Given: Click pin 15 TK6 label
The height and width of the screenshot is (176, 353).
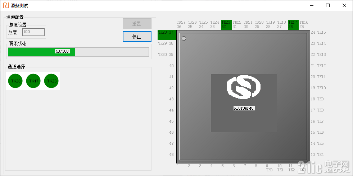Looking at the screenshot, I should point(317,132).
